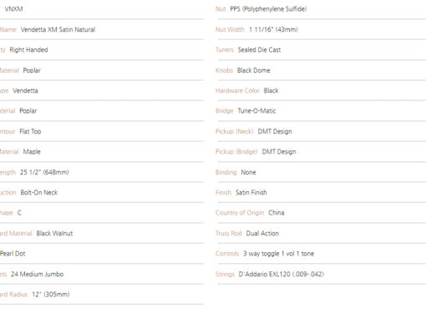Select the 24 Medium Jumbo frets value
This screenshot has width=426, height=319.
pyautogui.click(x=37, y=274)
